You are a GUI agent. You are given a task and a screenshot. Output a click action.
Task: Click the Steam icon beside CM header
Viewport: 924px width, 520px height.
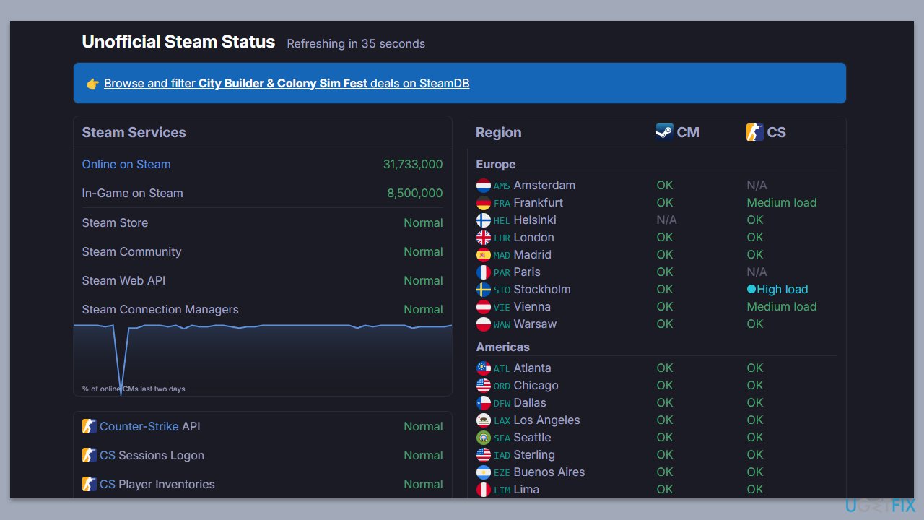point(664,132)
